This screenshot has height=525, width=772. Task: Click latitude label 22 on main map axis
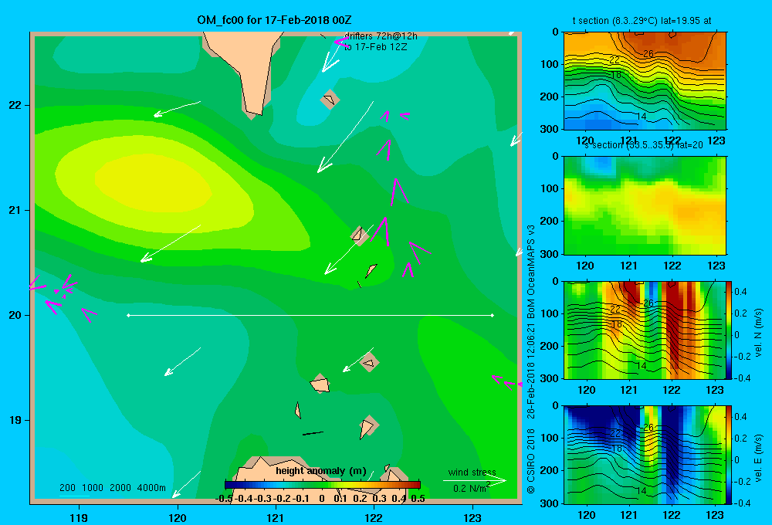[15, 105]
